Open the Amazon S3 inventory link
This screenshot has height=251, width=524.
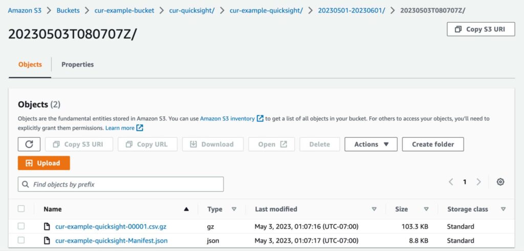tap(227, 118)
